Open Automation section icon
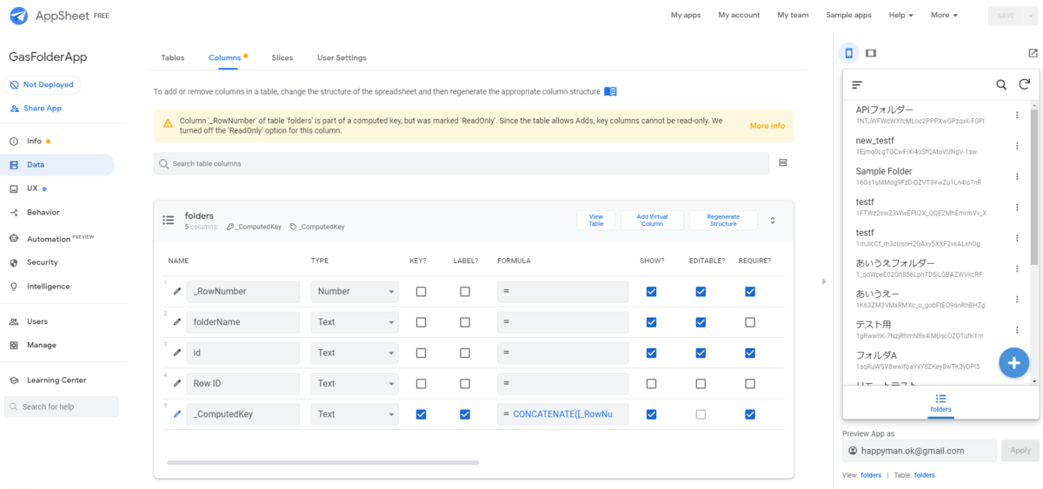1043x489 pixels. point(14,239)
